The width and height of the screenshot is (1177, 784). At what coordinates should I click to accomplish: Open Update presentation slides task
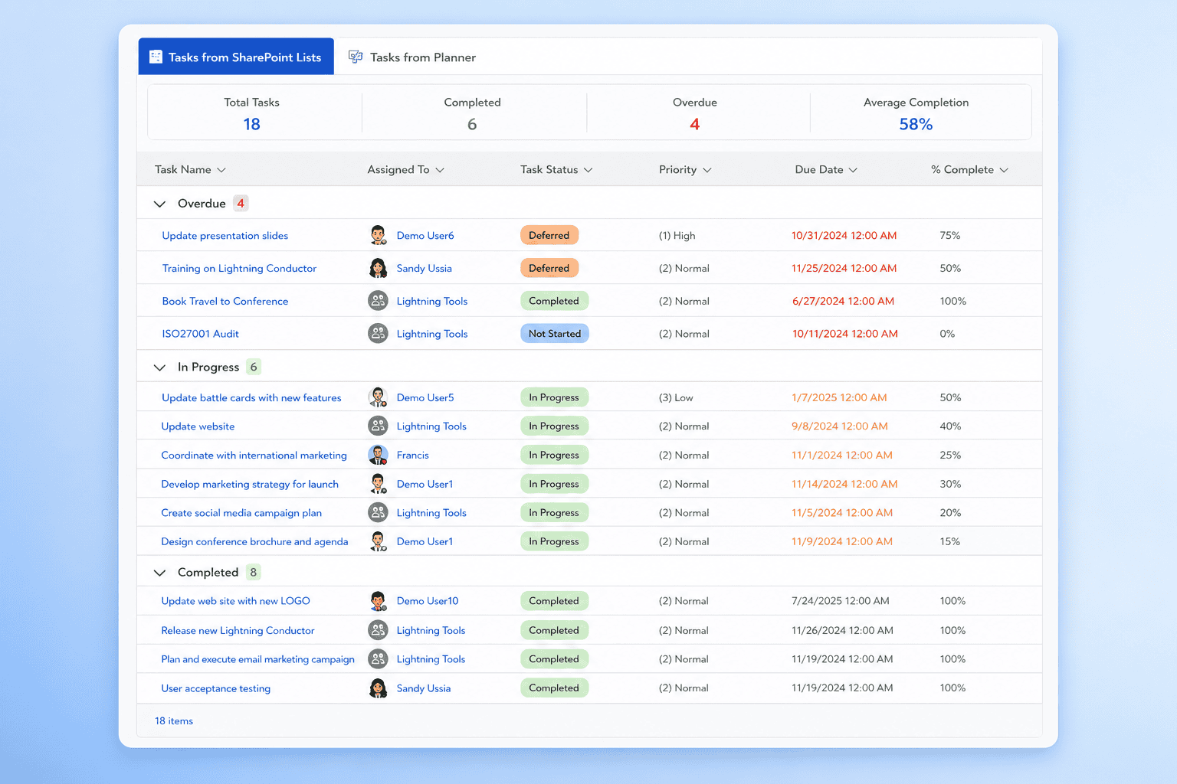[225, 236]
